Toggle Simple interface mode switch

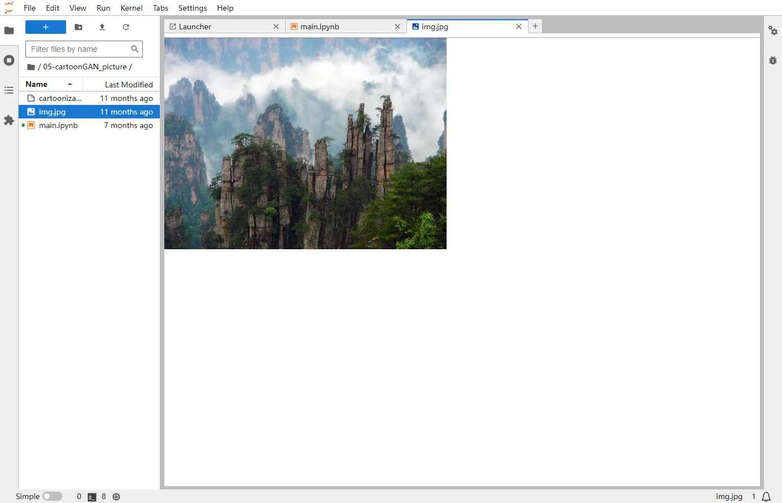click(52, 496)
